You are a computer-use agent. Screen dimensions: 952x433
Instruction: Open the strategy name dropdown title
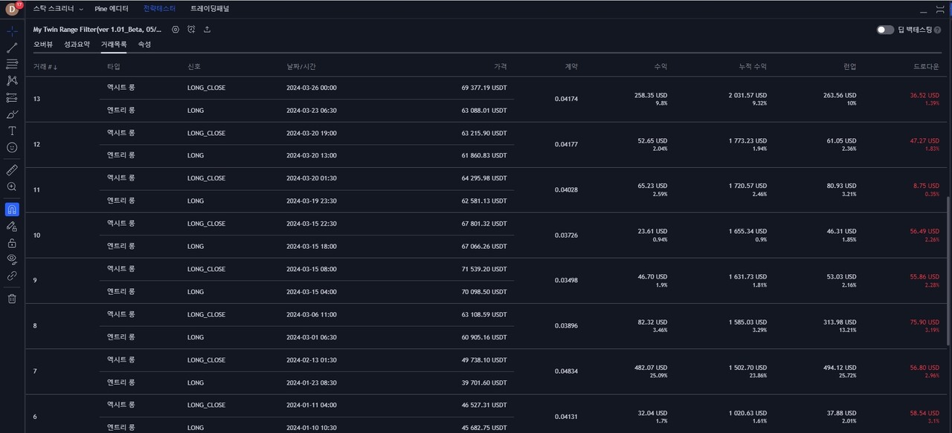[x=97, y=30]
